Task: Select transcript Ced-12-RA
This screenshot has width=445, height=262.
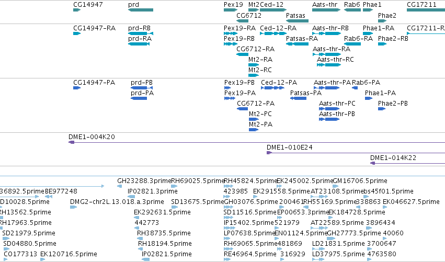Action: 278,28
